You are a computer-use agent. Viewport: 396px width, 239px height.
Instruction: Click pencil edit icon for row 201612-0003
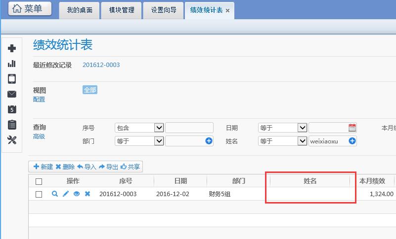click(x=66, y=194)
